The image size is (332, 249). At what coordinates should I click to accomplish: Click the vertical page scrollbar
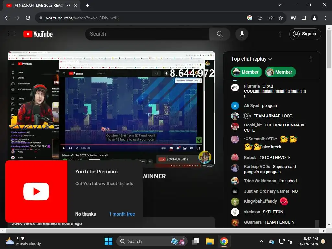pyautogui.click(x=329, y=49)
